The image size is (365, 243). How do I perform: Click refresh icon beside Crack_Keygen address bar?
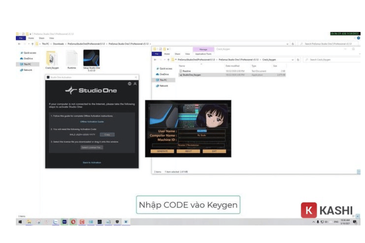pyautogui.click(x=298, y=60)
